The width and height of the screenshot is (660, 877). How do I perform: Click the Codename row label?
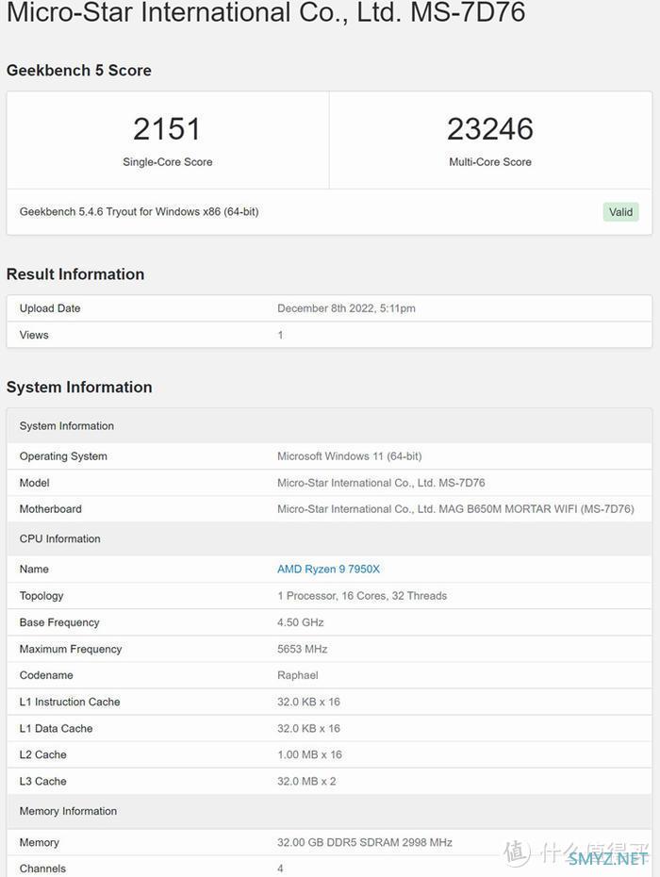pos(46,675)
